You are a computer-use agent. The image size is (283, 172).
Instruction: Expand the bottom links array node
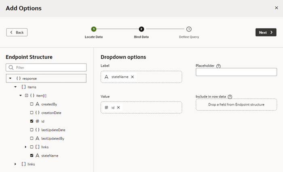(x=15, y=164)
